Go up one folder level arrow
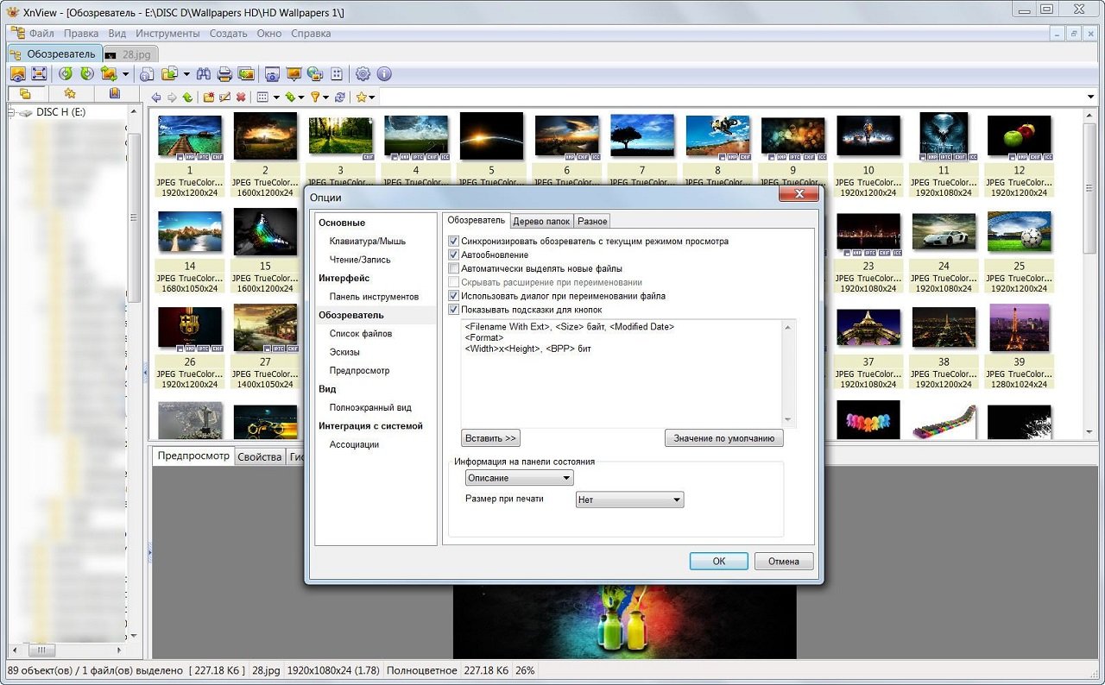The image size is (1105, 685). point(187,97)
